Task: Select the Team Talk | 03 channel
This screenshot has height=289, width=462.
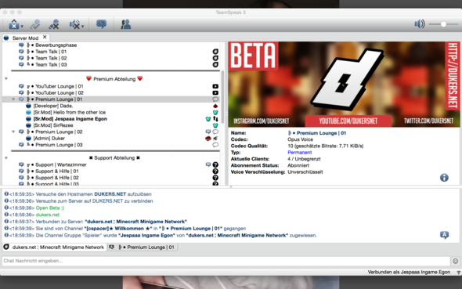Action: coord(51,64)
